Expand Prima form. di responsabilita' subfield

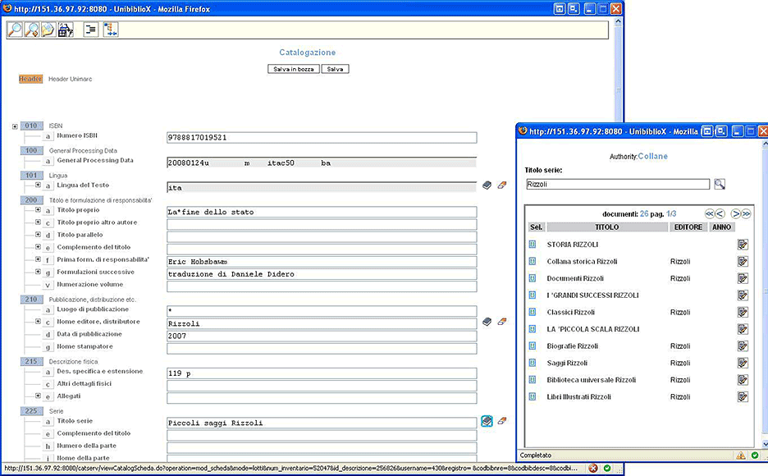pyautogui.click(x=38, y=259)
